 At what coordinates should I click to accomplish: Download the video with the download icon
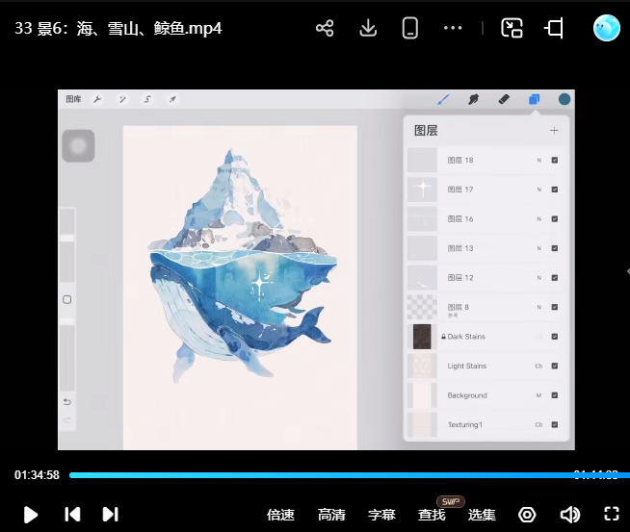click(x=368, y=28)
